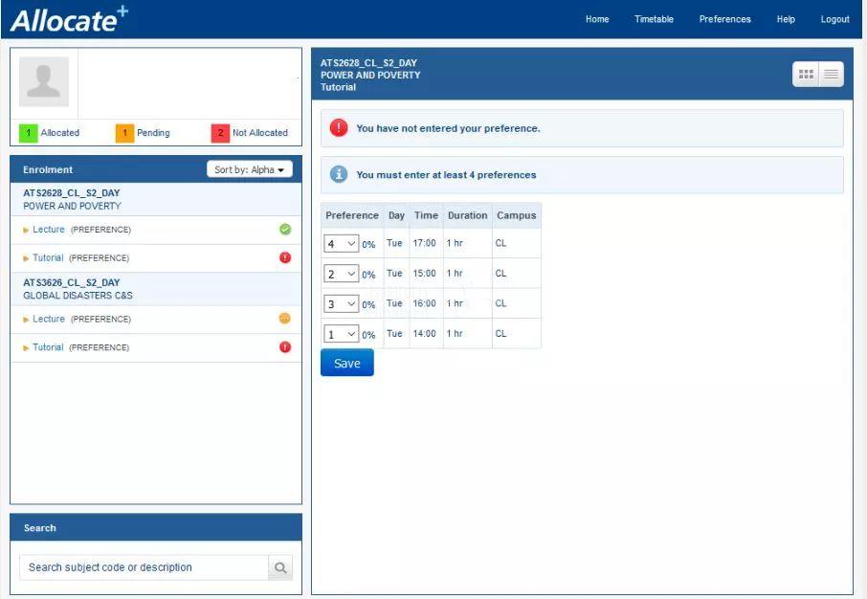The width and height of the screenshot is (867, 599).
Task: Click orange pending icon beside Global Disasters Lecture
Action: coord(284,319)
